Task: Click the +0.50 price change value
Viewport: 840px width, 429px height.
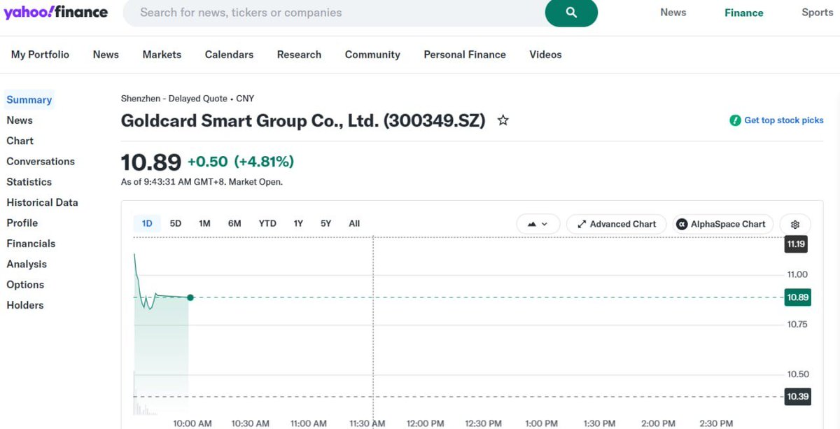Action: (208, 162)
